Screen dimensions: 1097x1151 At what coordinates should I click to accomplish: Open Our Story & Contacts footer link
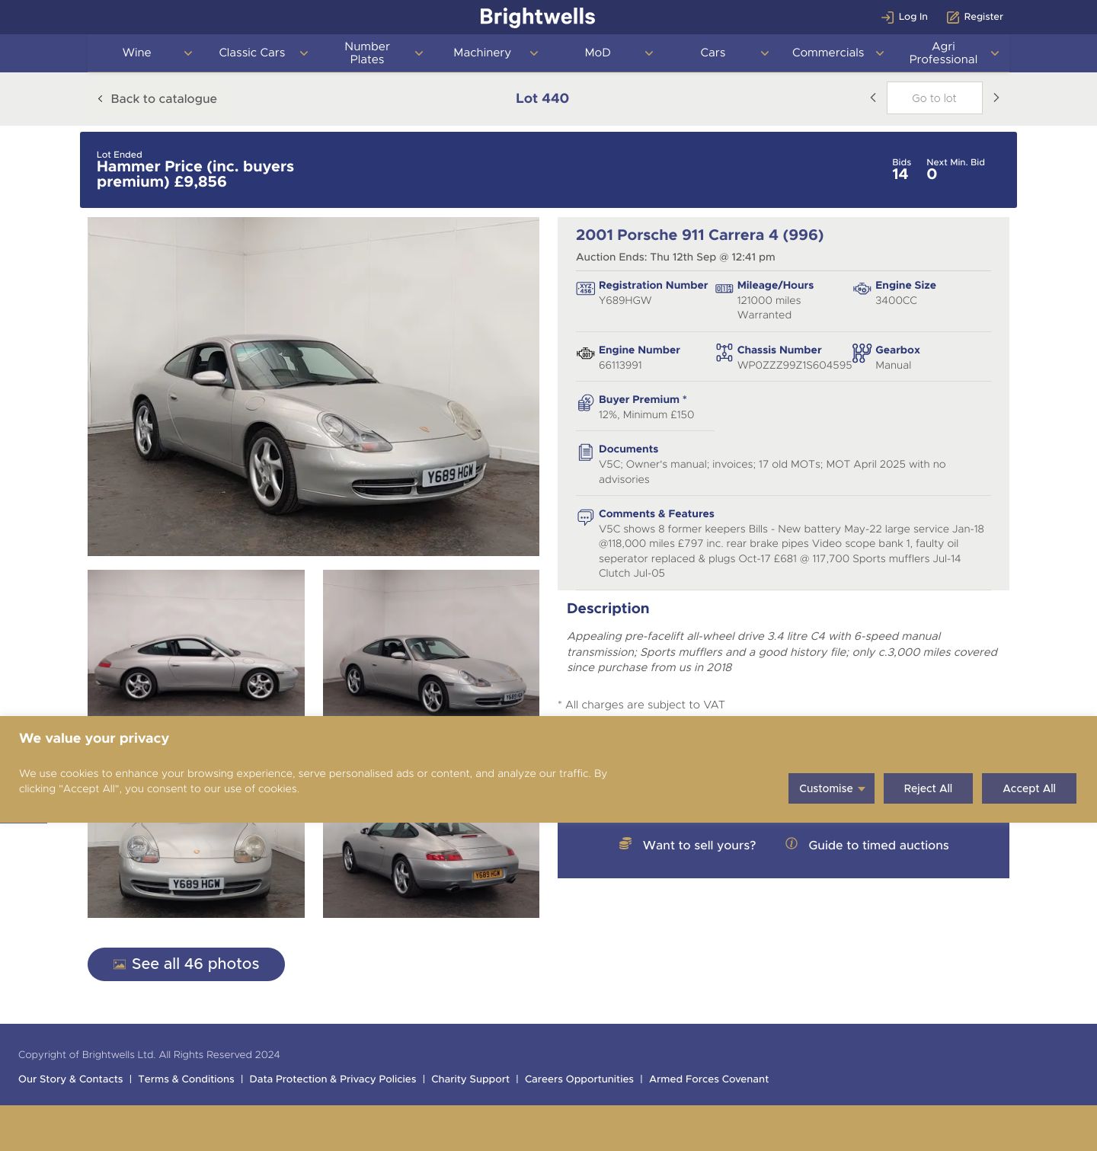pyautogui.click(x=70, y=1079)
